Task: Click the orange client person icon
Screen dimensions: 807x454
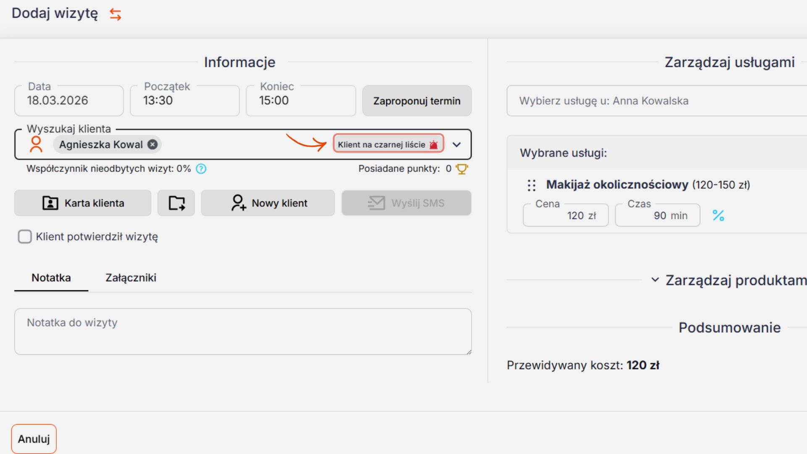Action: coord(36,145)
